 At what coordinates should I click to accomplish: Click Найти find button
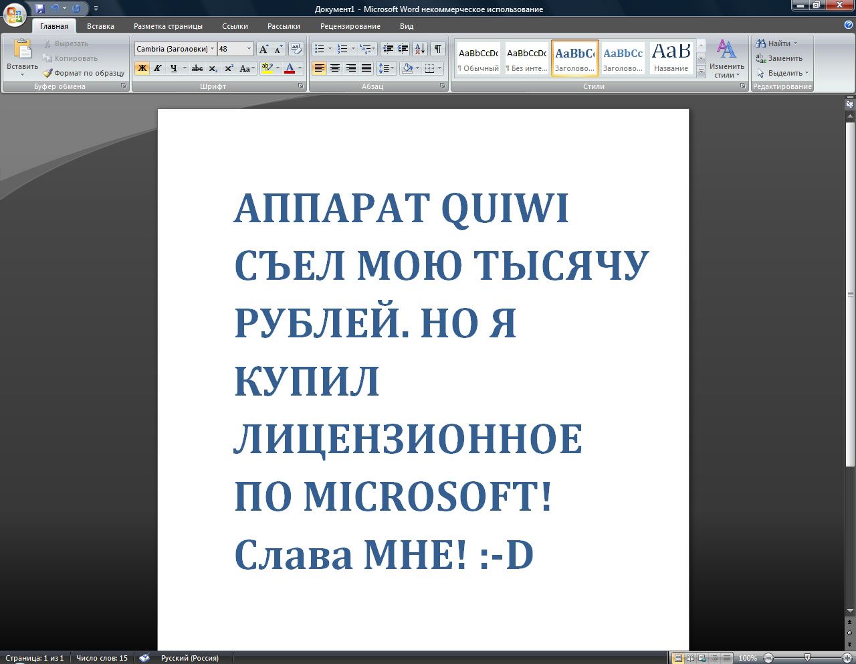[x=776, y=44]
